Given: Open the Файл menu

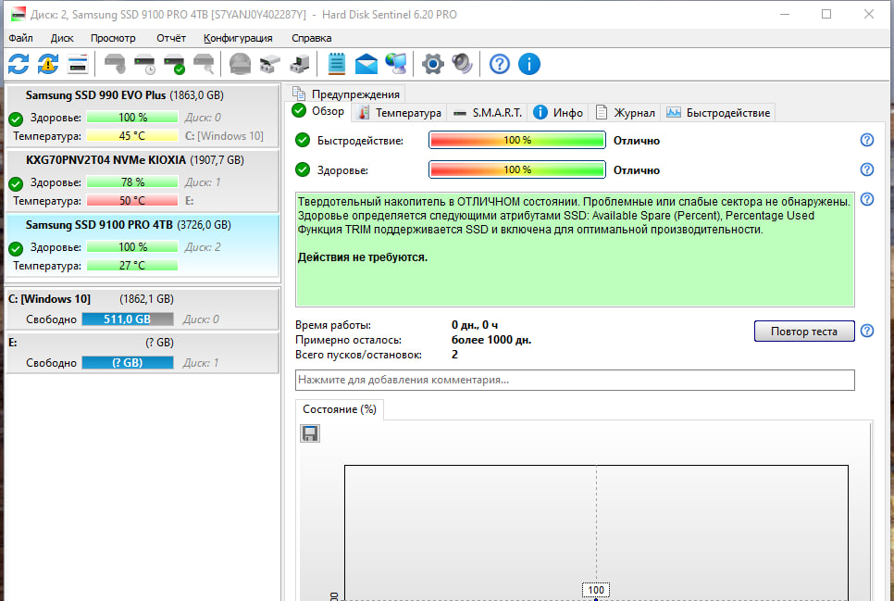Looking at the screenshot, I should 20,38.
